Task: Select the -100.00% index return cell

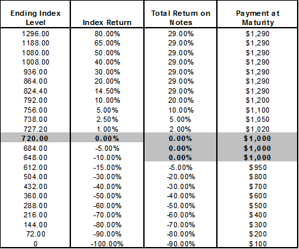Action: pyautogui.click(x=107, y=244)
